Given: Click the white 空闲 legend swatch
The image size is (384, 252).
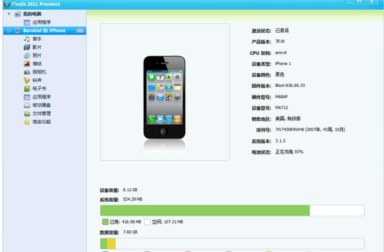Looking at the screenshot, I should [x=147, y=222].
